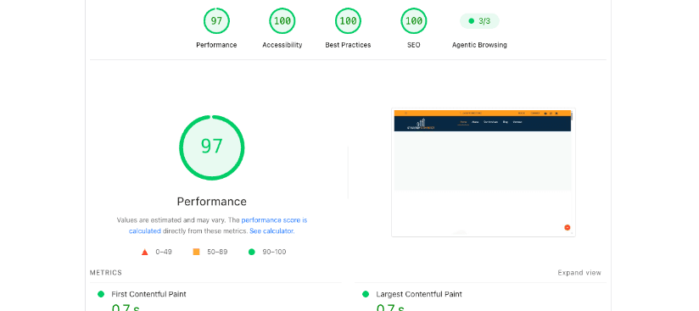Click the Largest Contentful Paint metric label

coord(419,294)
